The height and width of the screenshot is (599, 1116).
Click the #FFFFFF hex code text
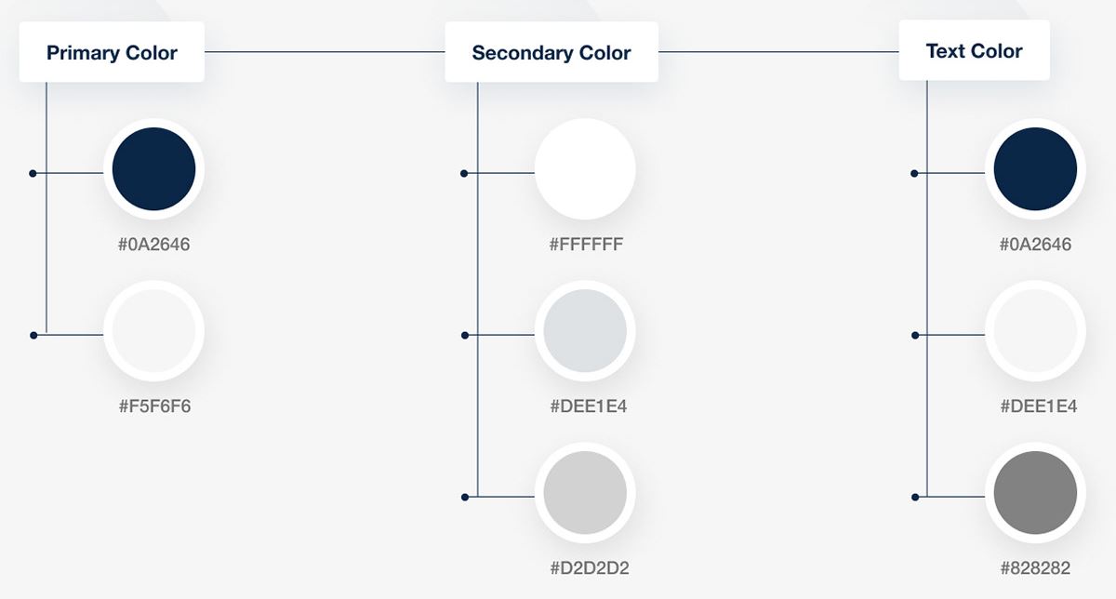(586, 245)
